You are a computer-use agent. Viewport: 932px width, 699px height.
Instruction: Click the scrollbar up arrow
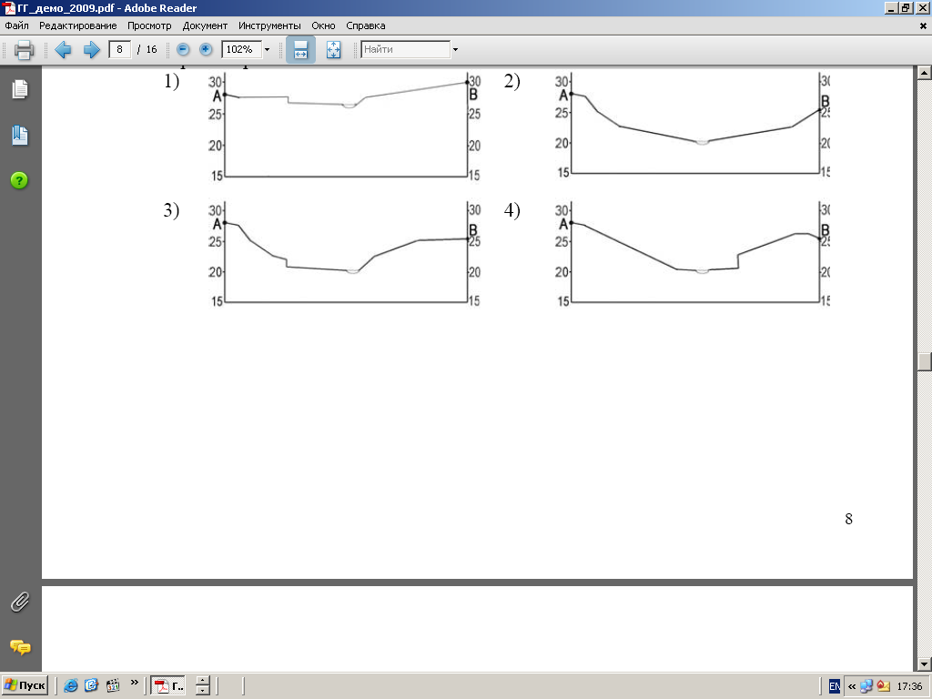pyautogui.click(x=924, y=73)
